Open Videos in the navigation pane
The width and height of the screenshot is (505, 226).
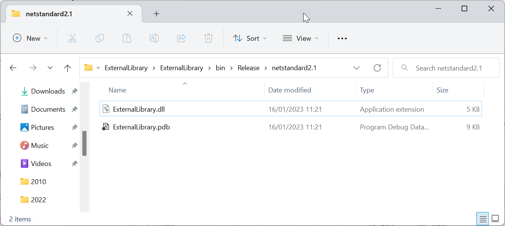click(41, 163)
